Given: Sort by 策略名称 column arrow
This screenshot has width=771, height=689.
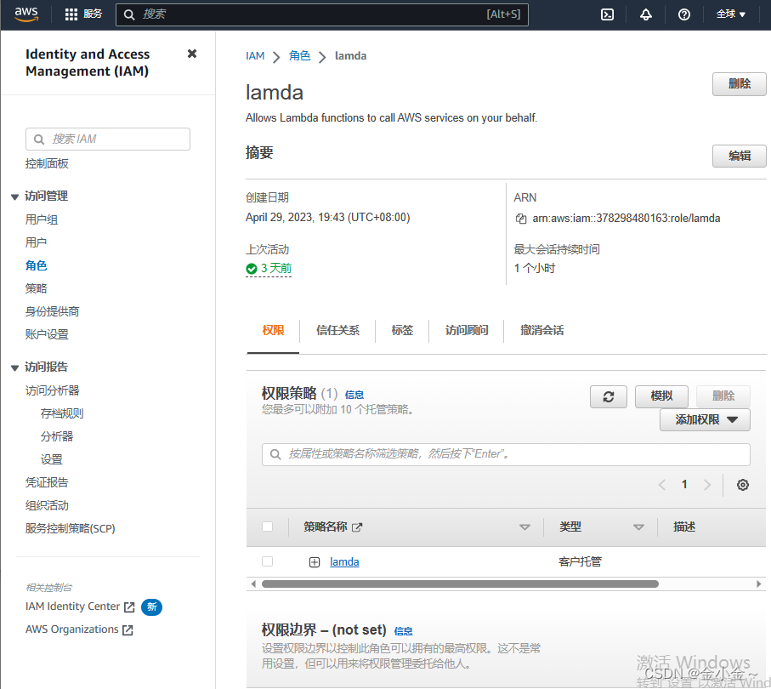Looking at the screenshot, I should pos(524,527).
